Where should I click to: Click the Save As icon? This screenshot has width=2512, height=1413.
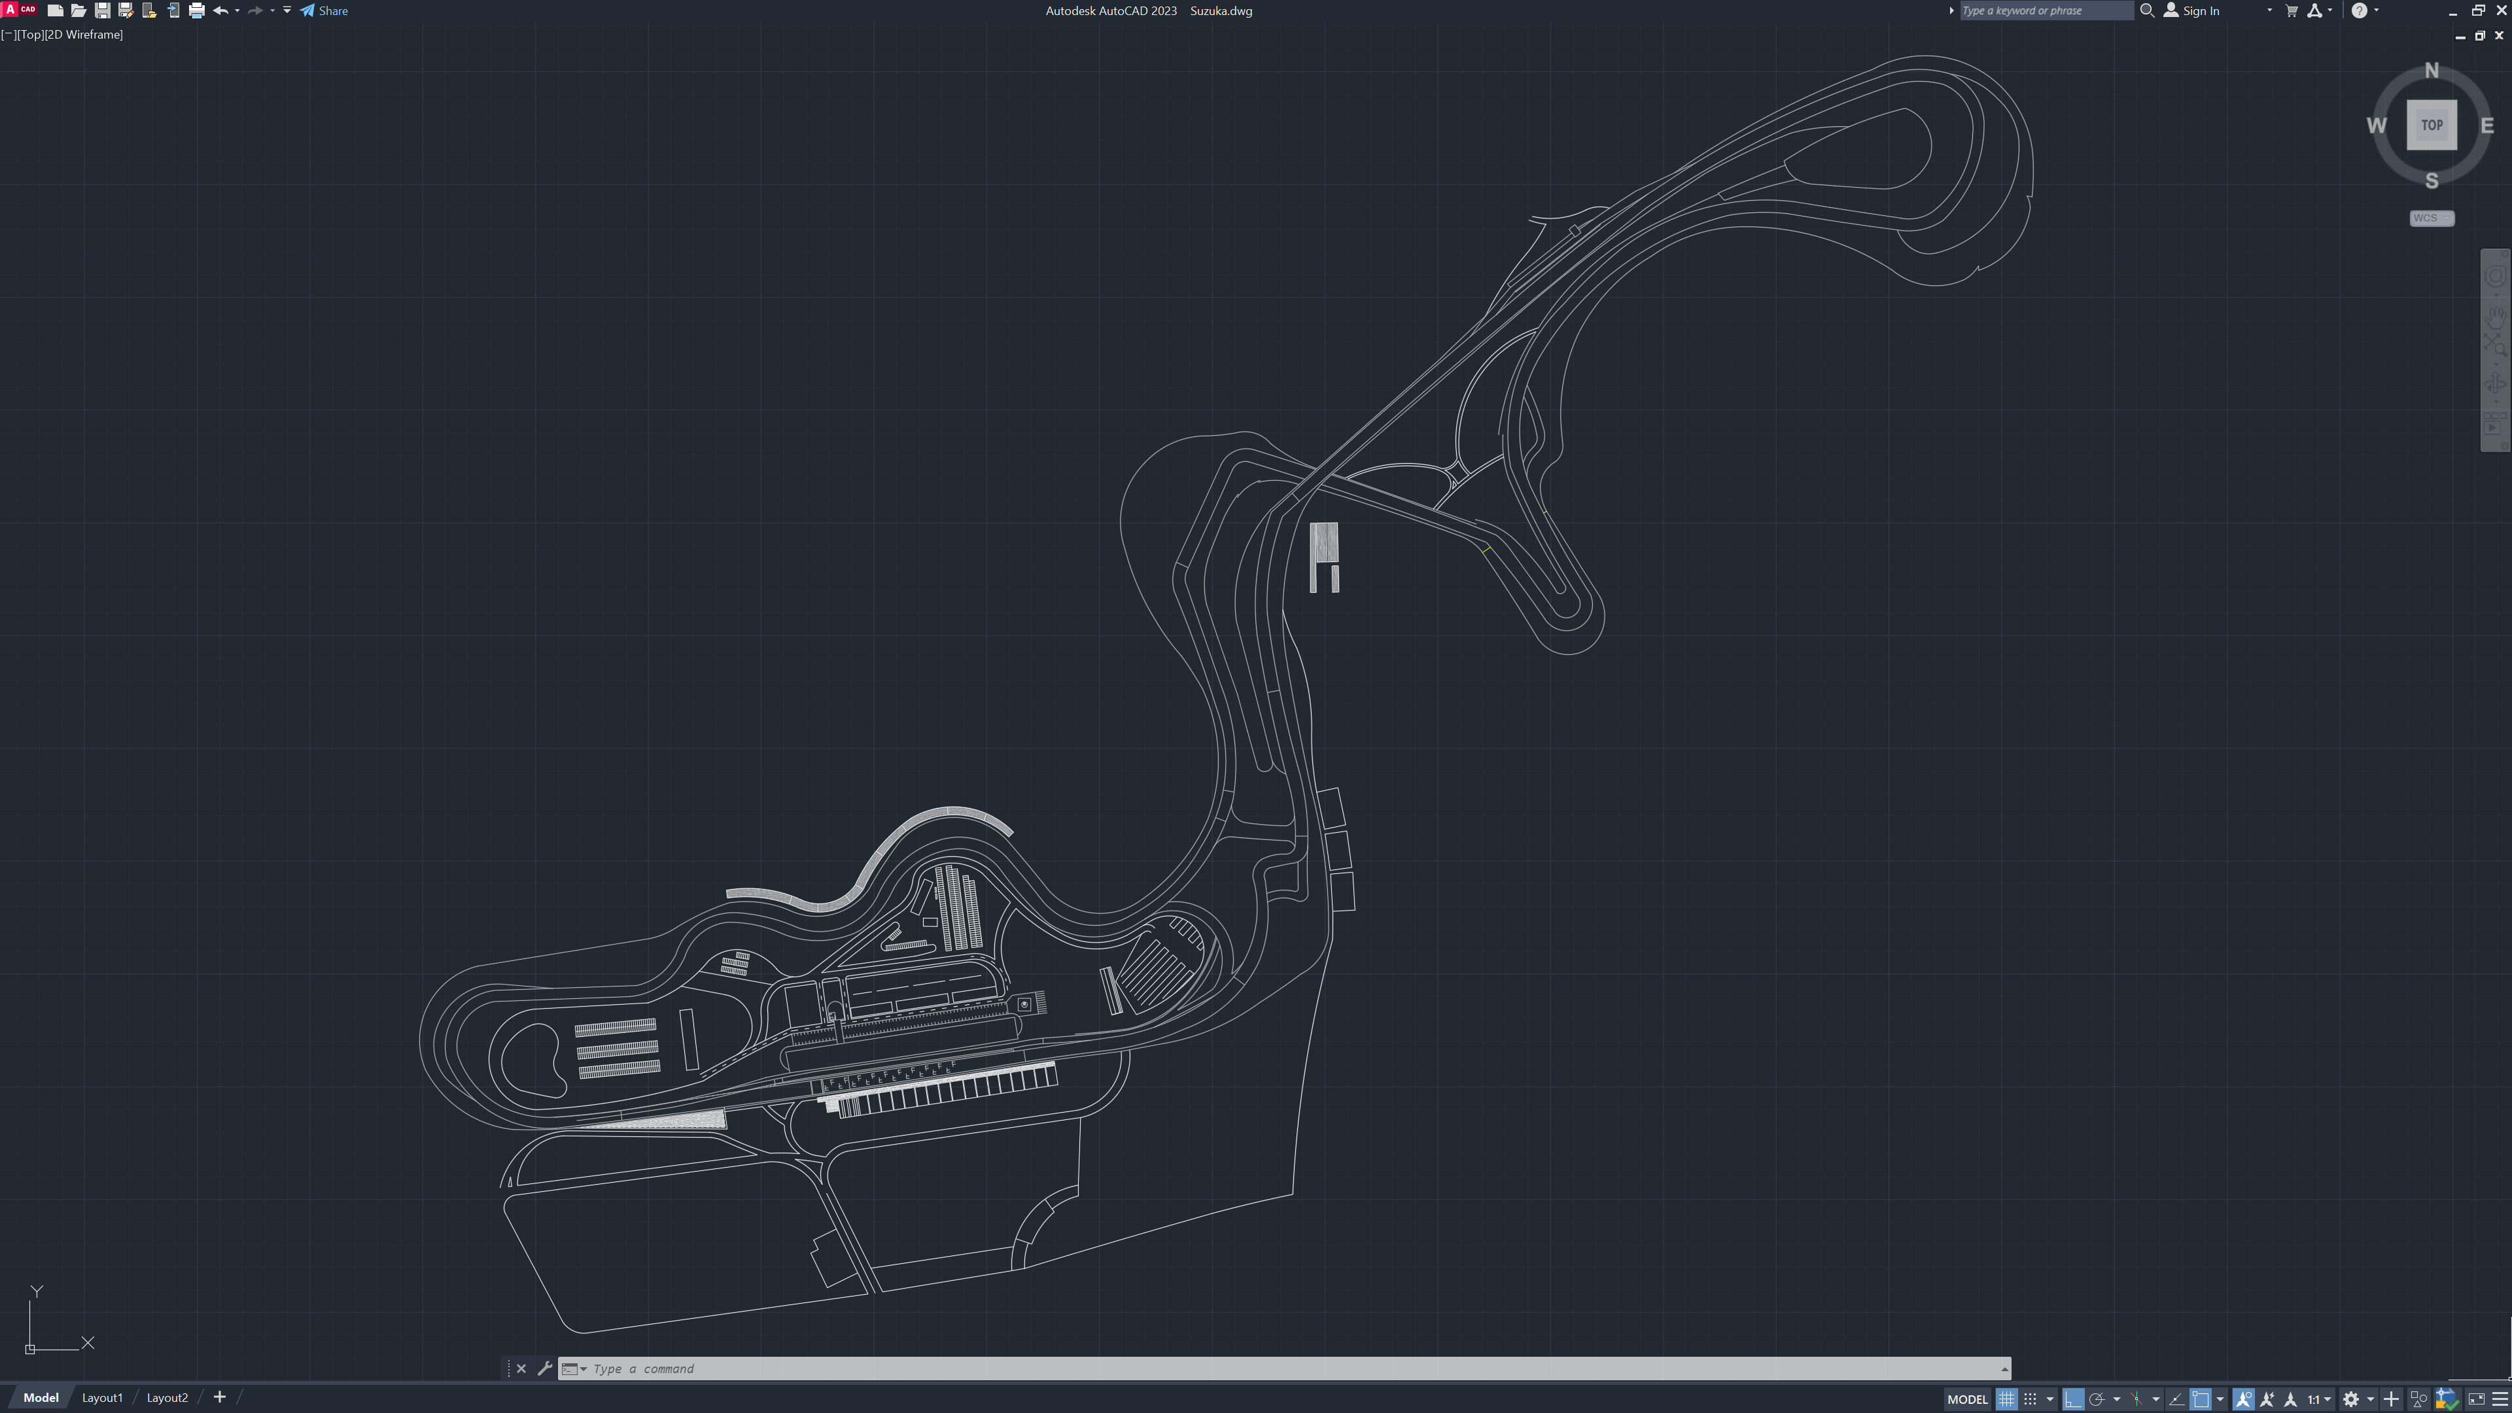coord(125,10)
